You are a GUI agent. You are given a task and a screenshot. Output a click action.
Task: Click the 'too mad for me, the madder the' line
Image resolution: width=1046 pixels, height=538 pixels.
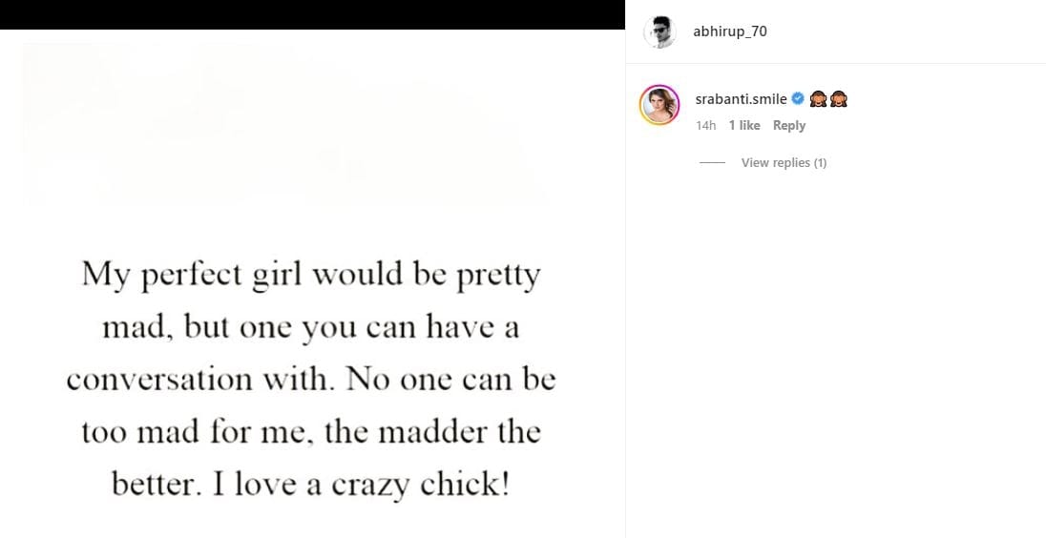tap(311, 432)
